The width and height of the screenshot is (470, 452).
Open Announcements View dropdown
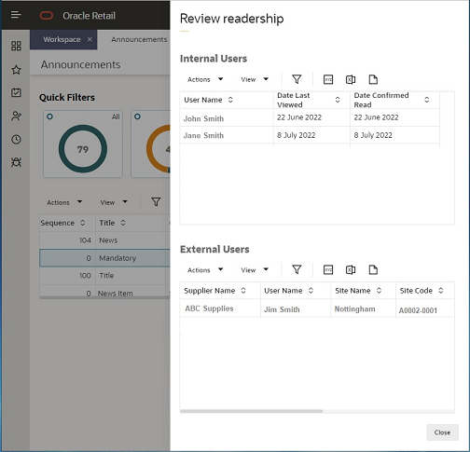pyautogui.click(x=114, y=202)
